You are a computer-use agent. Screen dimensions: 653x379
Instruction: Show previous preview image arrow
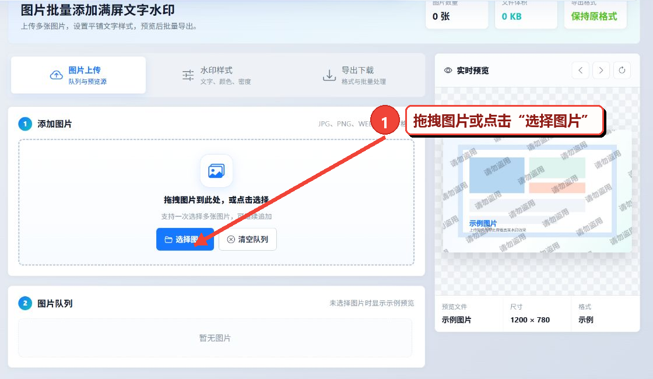pos(581,71)
